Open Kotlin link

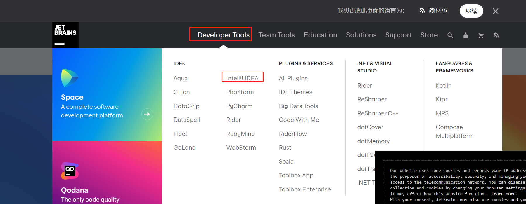tap(444, 86)
